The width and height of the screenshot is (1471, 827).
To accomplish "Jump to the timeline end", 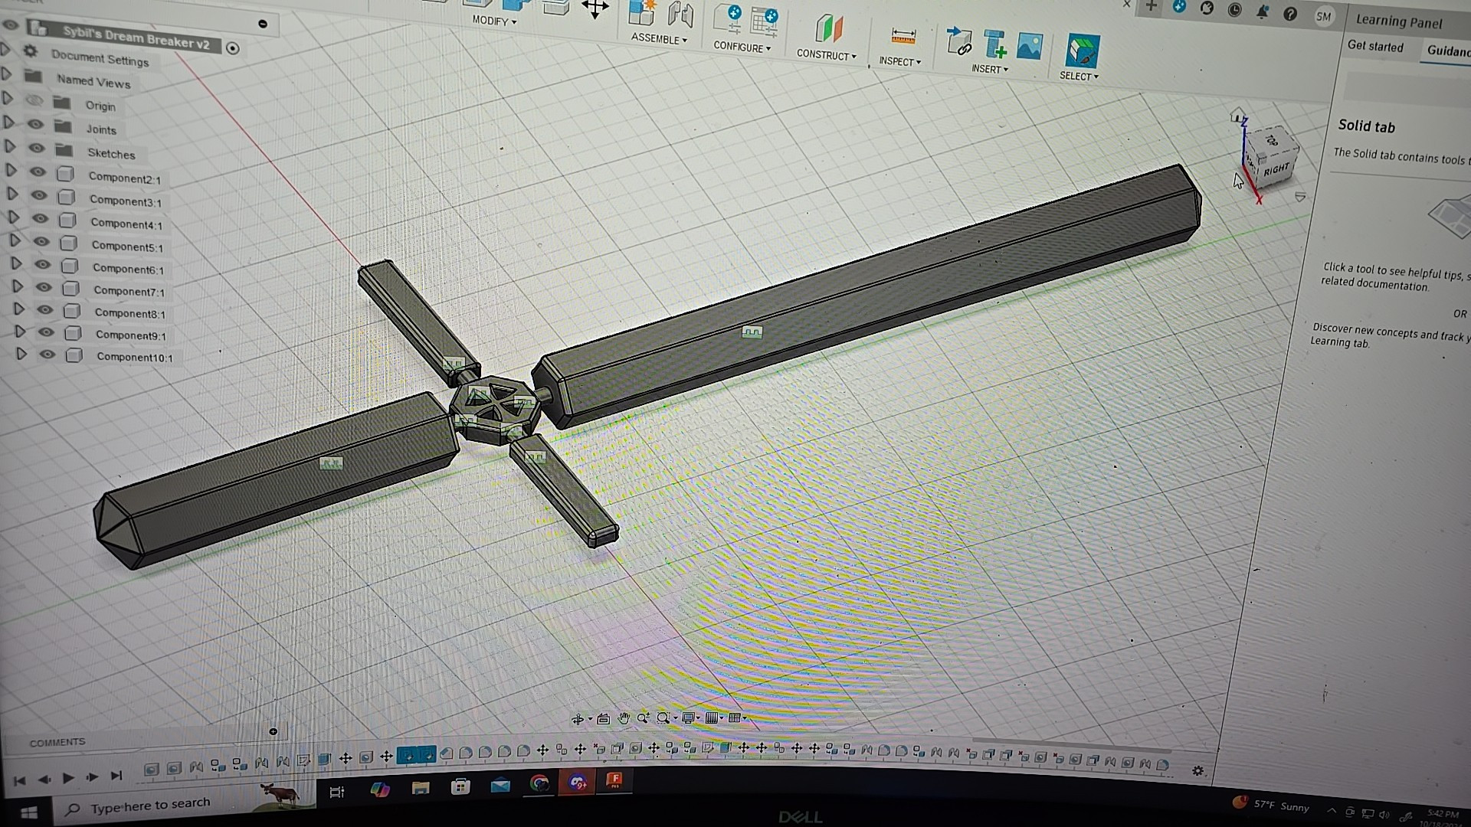I will tap(116, 776).
